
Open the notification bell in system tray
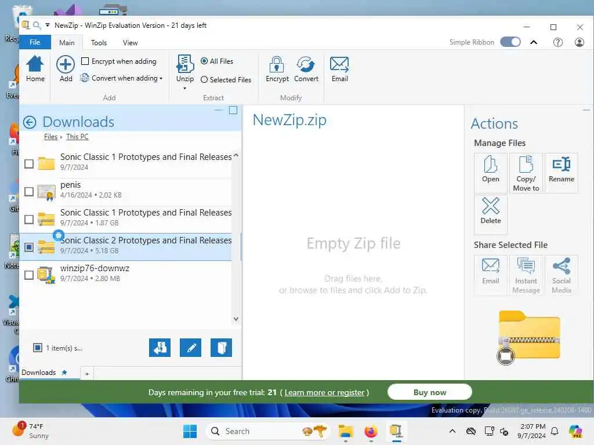point(555,431)
